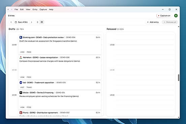Click the Mollie client logo icon
The image size is (186, 124).
[21, 93]
